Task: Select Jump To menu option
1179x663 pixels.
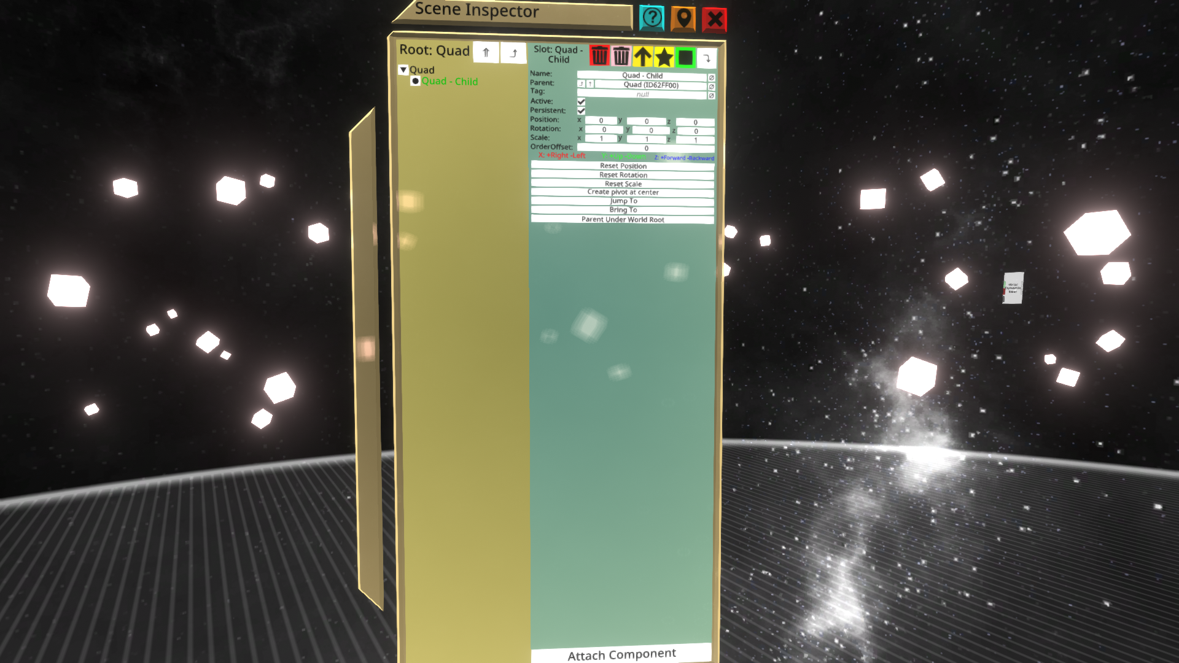Action: (623, 201)
